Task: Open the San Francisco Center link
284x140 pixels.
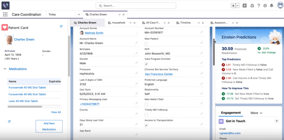Action: point(159,74)
